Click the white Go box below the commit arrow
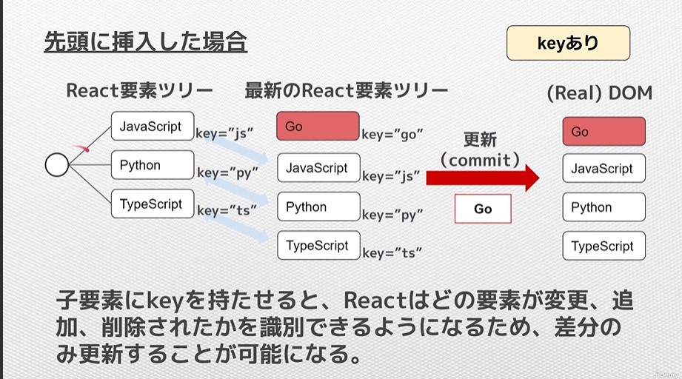 coord(483,209)
